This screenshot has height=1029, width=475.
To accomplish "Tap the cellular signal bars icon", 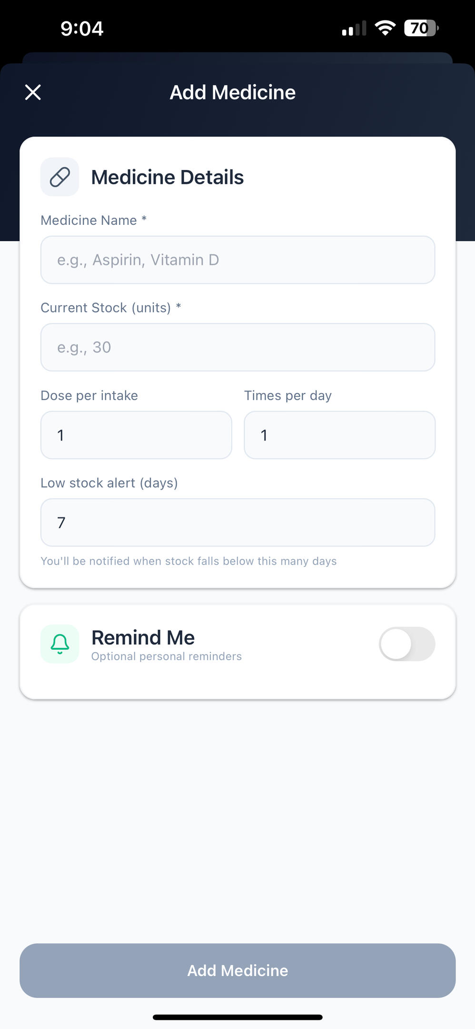I will click(x=354, y=29).
